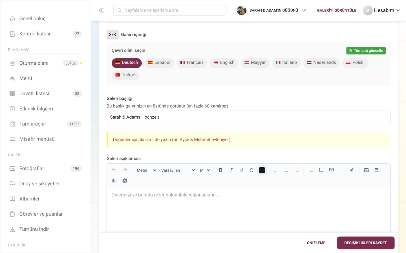The image size is (406, 253).
Task: Expand the Varsayılan font dropdown
Action: click(178, 170)
